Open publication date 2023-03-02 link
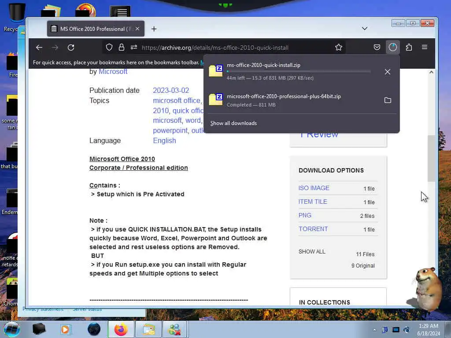Viewport: 451px width, 338px height. coord(171,90)
